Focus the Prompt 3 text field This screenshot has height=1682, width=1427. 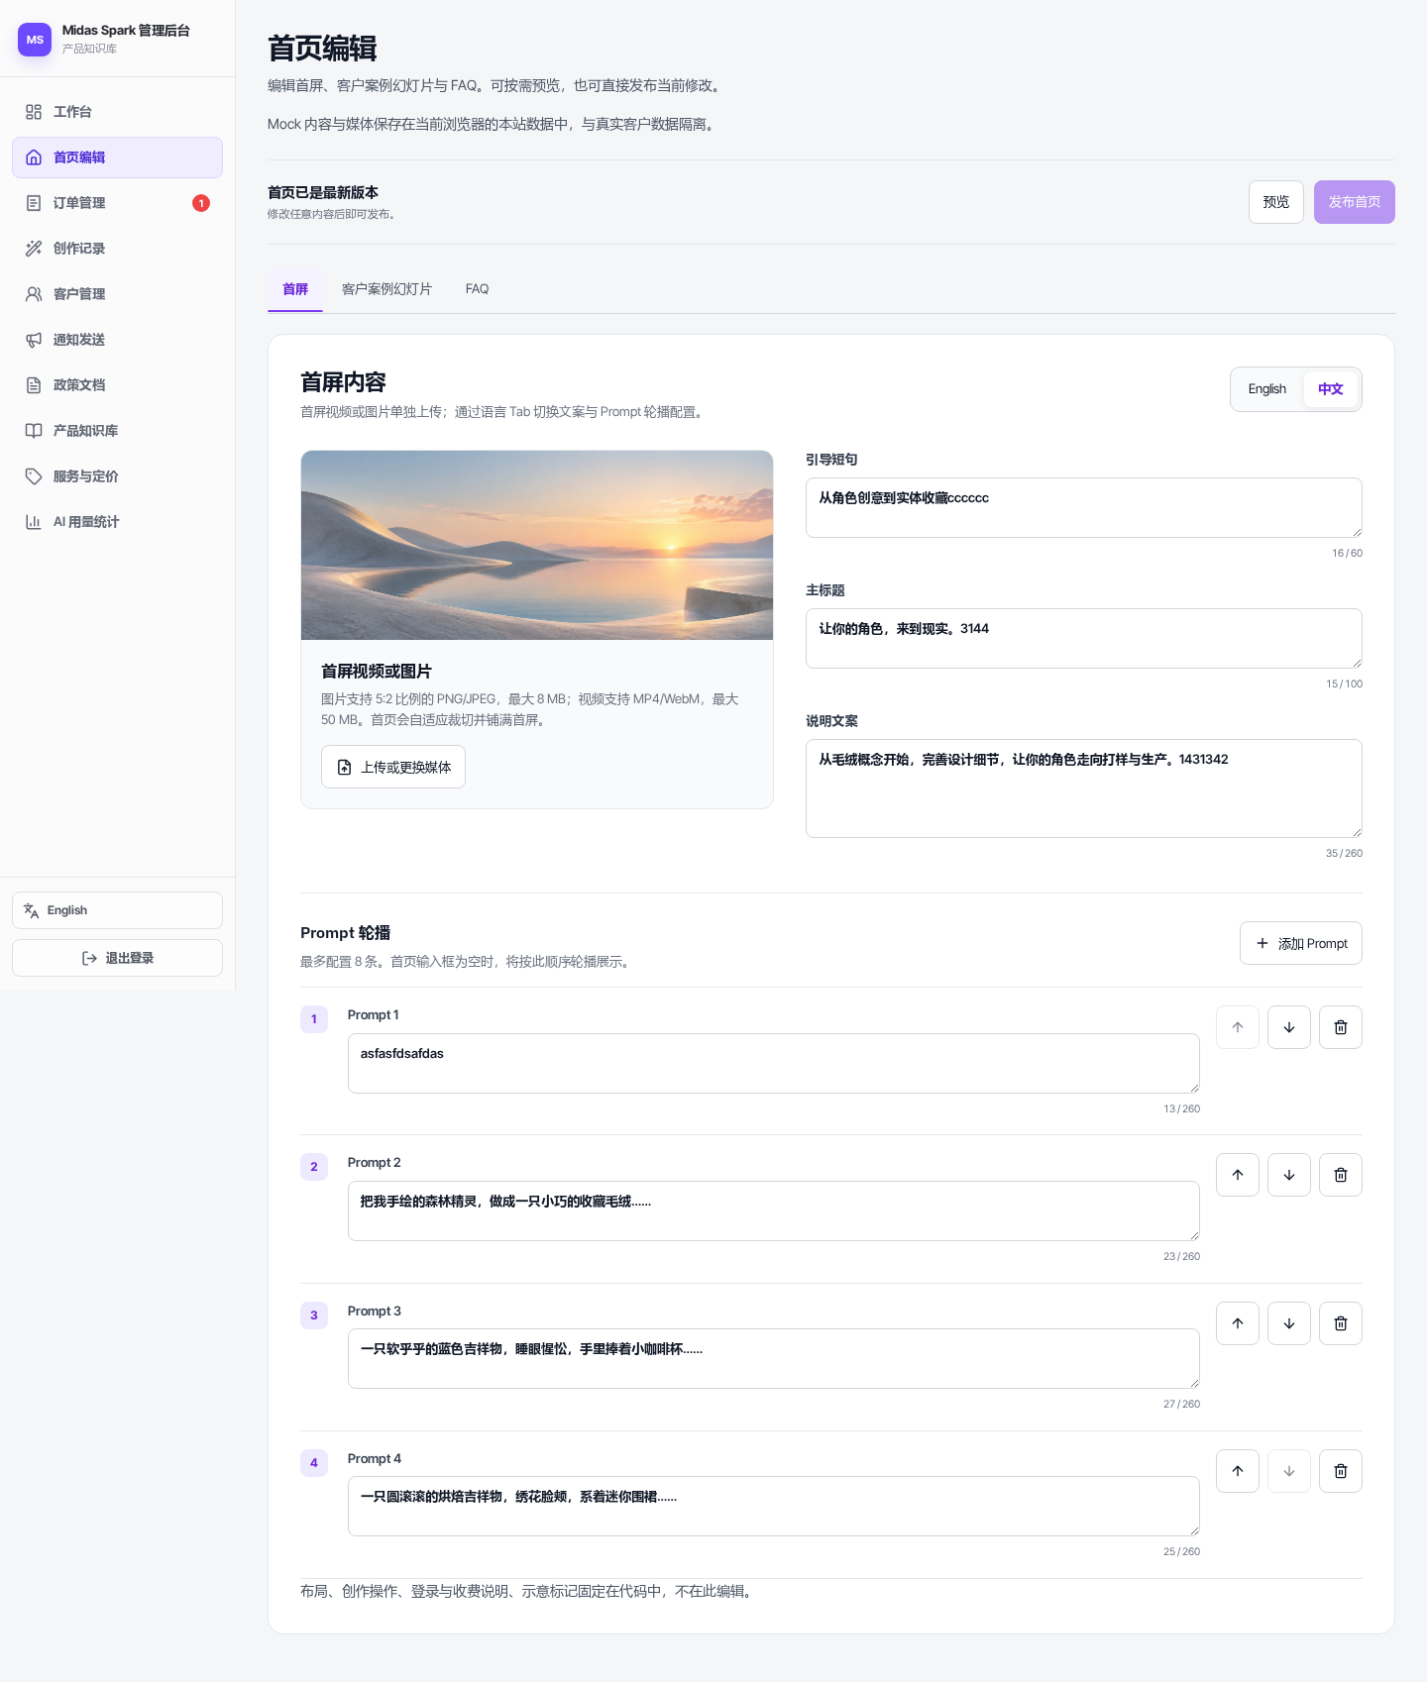point(774,1359)
